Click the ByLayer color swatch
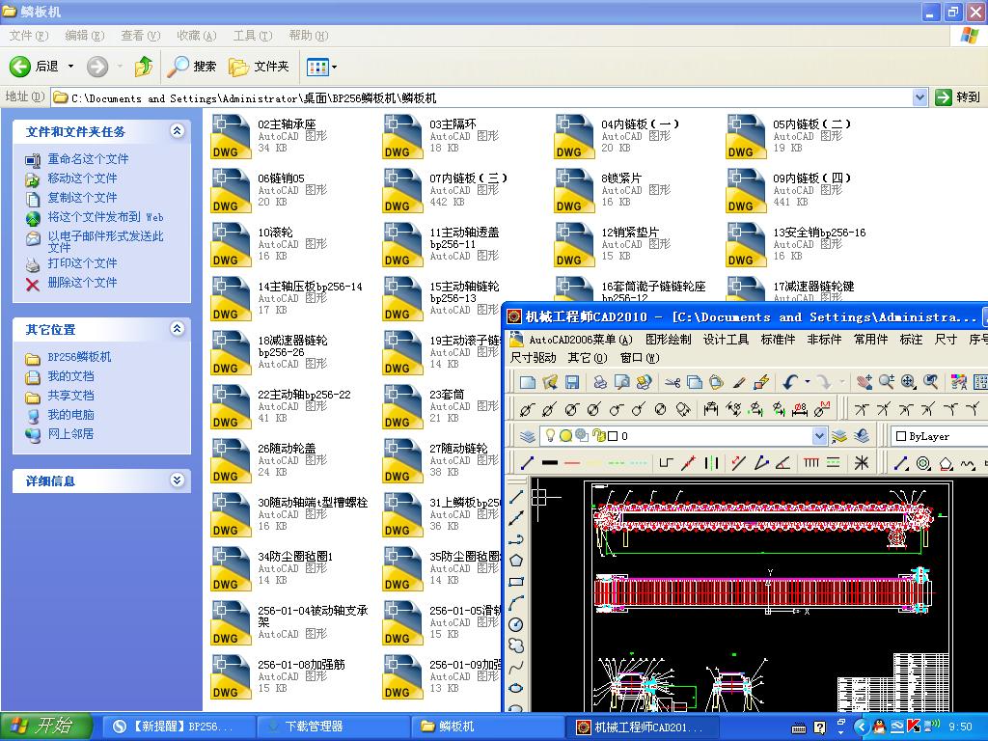The width and height of the screenshot is (988, 741). (x=902, y=436)
